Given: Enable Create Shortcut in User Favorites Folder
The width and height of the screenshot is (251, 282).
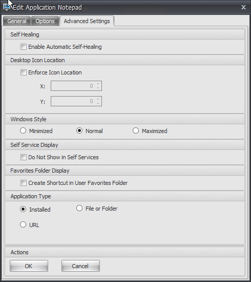Looking at the screenshot, I should coord(24,183).
